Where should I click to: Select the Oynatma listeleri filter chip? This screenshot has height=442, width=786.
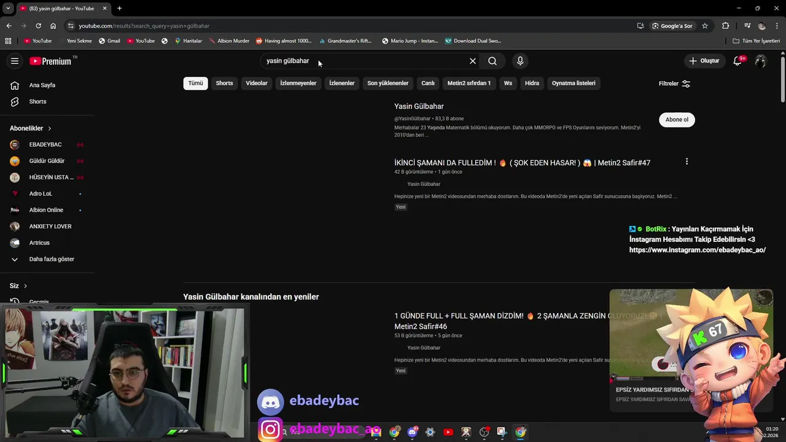click(x=574, y=83)
